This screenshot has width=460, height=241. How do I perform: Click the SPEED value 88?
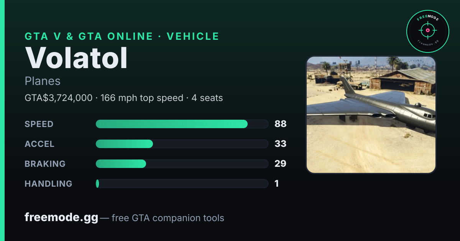pyautogui.click(x=281, y=124)
